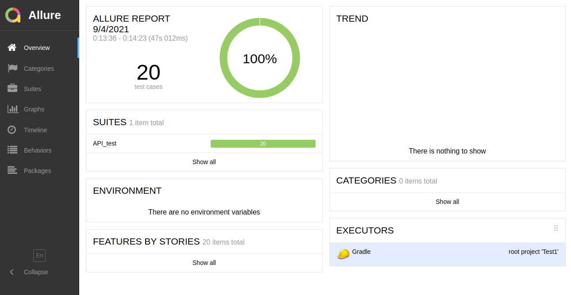Click the SUITES widget heading
This screenshot has height=295, width=571.
(110, 122)
